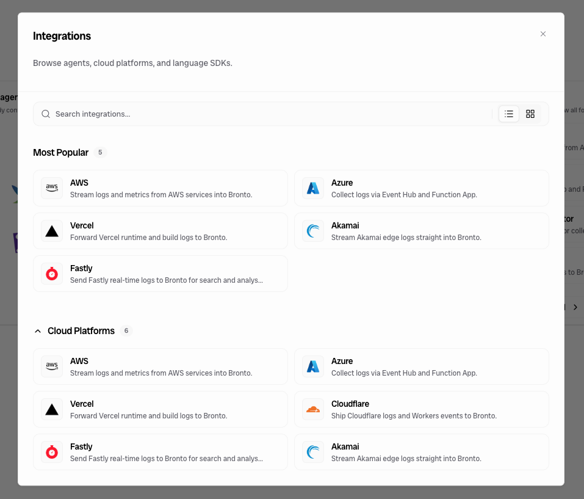Open the Cloudflare integration card
584x499 pixels.
[x=422, y=410]
